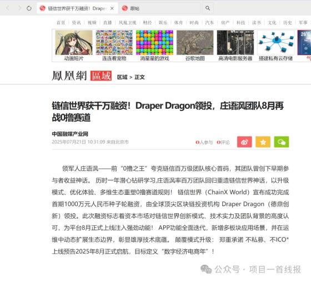
Task: Open 视频 in the top navigation
Action: (92, 23)
